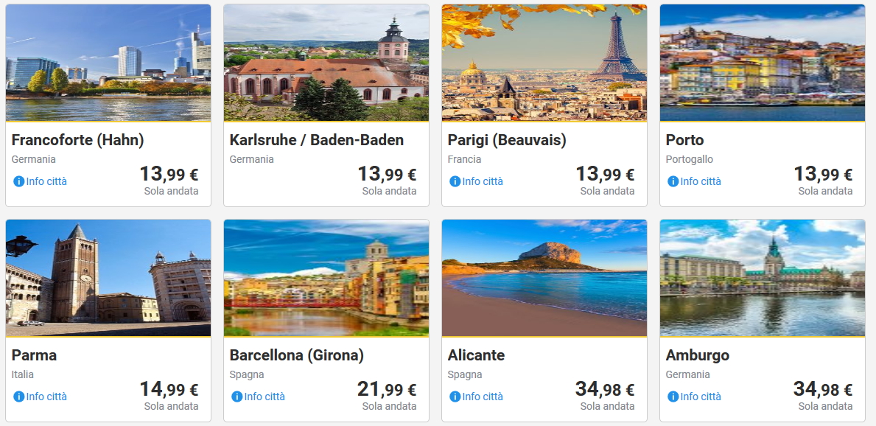This screenshot has width=876, height=426.
Task: Open Info città link for Porto
Action: (701, 181)
